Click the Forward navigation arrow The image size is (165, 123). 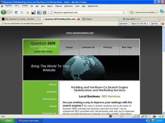coord(9,12)
